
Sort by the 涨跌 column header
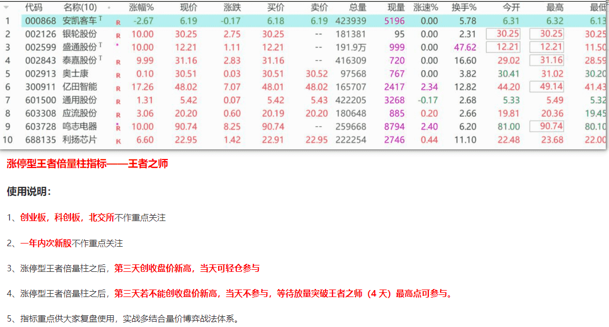click(232, 7)
